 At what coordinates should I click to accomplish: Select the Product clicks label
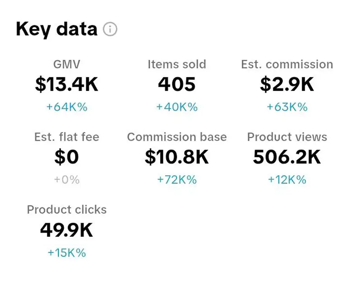point(67,210)
